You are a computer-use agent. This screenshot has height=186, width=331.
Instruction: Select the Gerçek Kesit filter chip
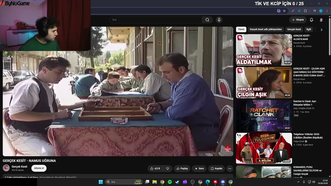(x=294, y=29)
